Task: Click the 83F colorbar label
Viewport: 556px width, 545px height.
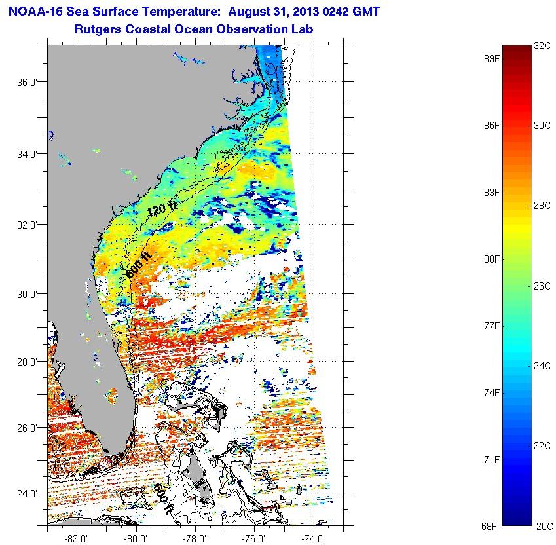Action: click(x=491, y=193)
